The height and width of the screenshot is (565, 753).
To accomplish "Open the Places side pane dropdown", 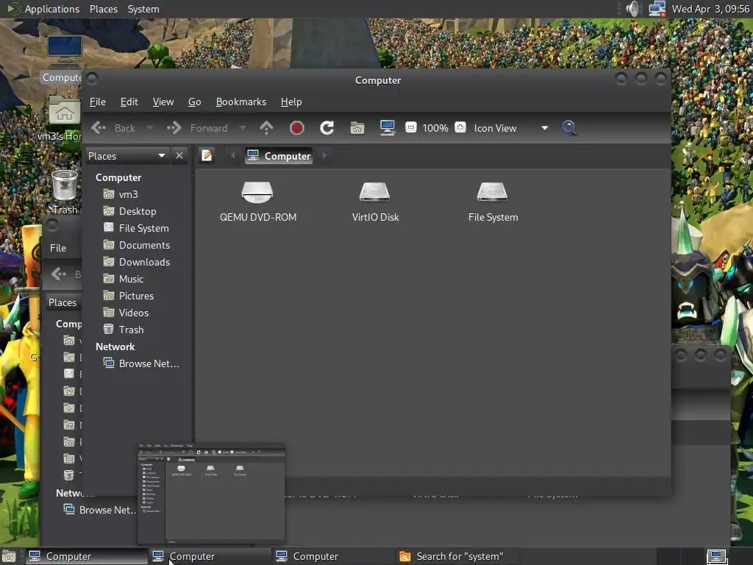I will [126, 156].
